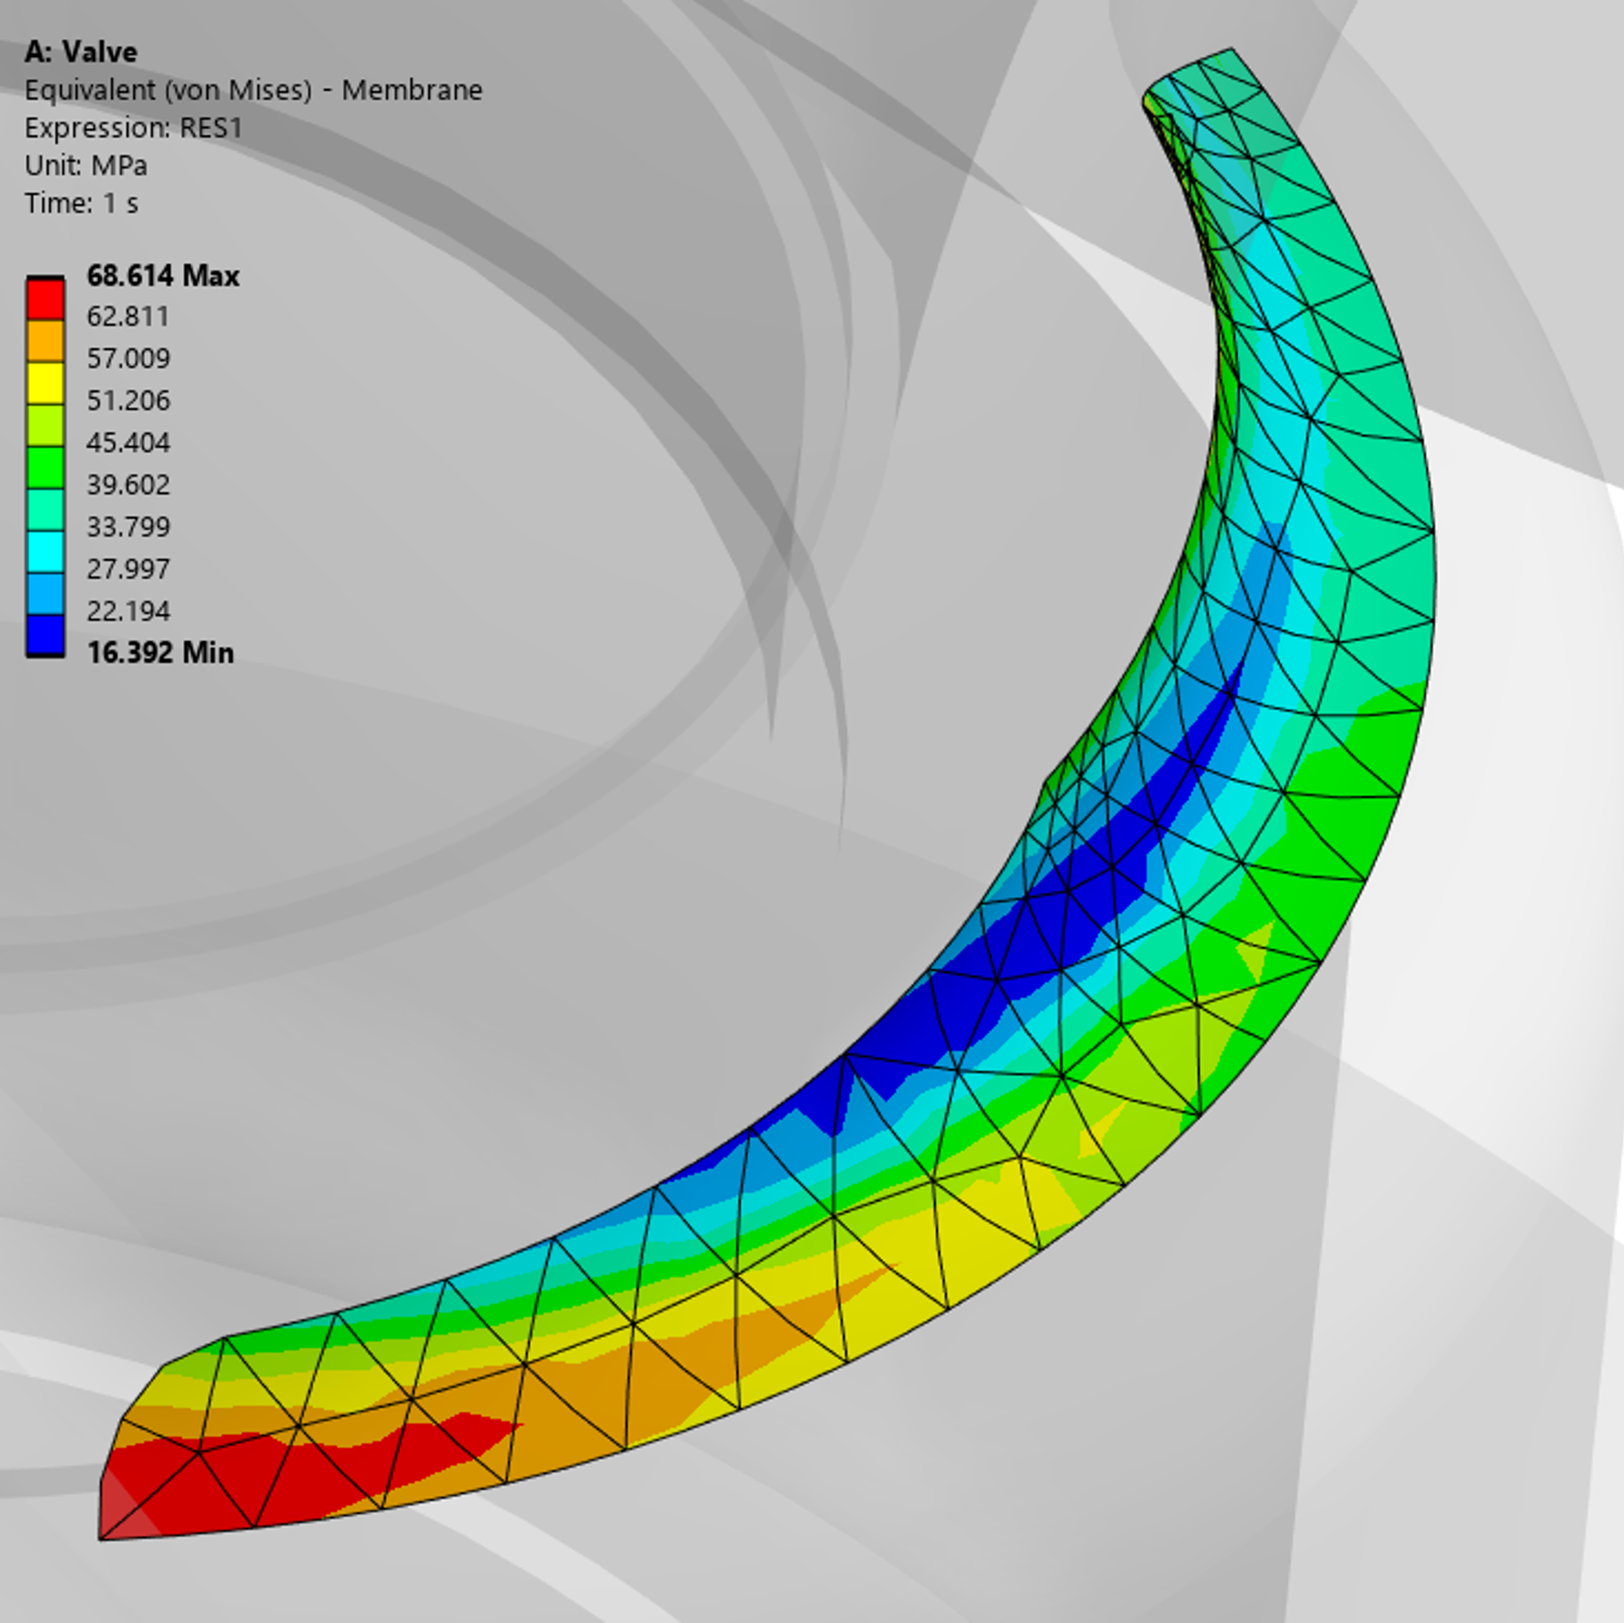Select the green legend band

coord(46,467)
